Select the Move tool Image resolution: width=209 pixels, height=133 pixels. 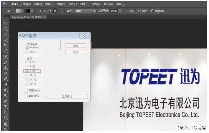tap(5, 23)
